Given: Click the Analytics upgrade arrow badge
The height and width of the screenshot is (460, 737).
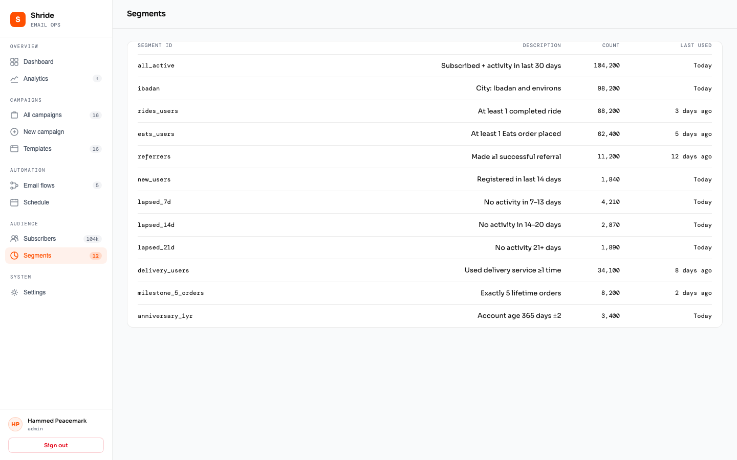Looking at the screenshot, I should (x=97, y=79).
